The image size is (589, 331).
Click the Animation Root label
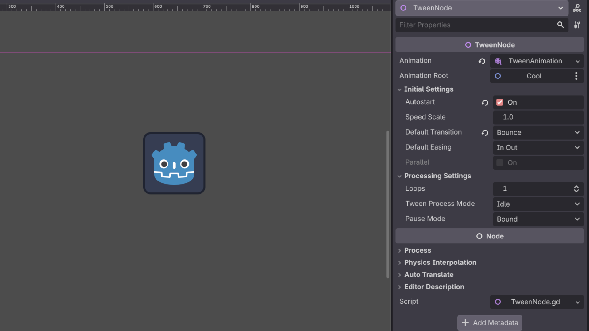pyautogui.click(x=424, y=76)
